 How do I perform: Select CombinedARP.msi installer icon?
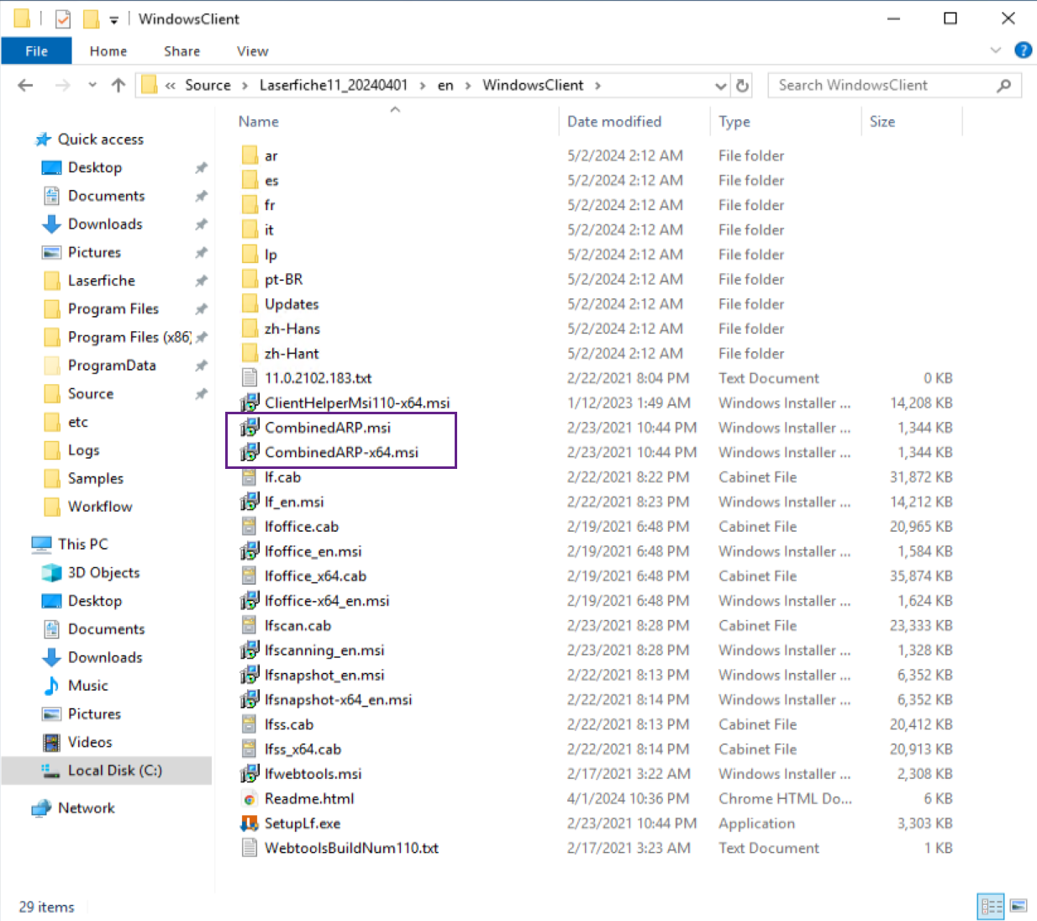(x=250, y=427)
